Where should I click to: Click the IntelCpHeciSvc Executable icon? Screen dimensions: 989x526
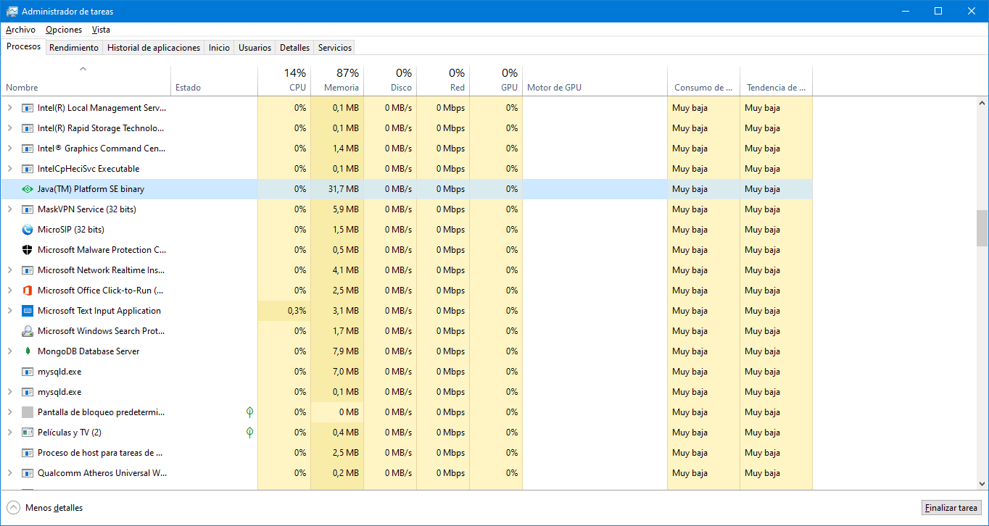(28, 169)
